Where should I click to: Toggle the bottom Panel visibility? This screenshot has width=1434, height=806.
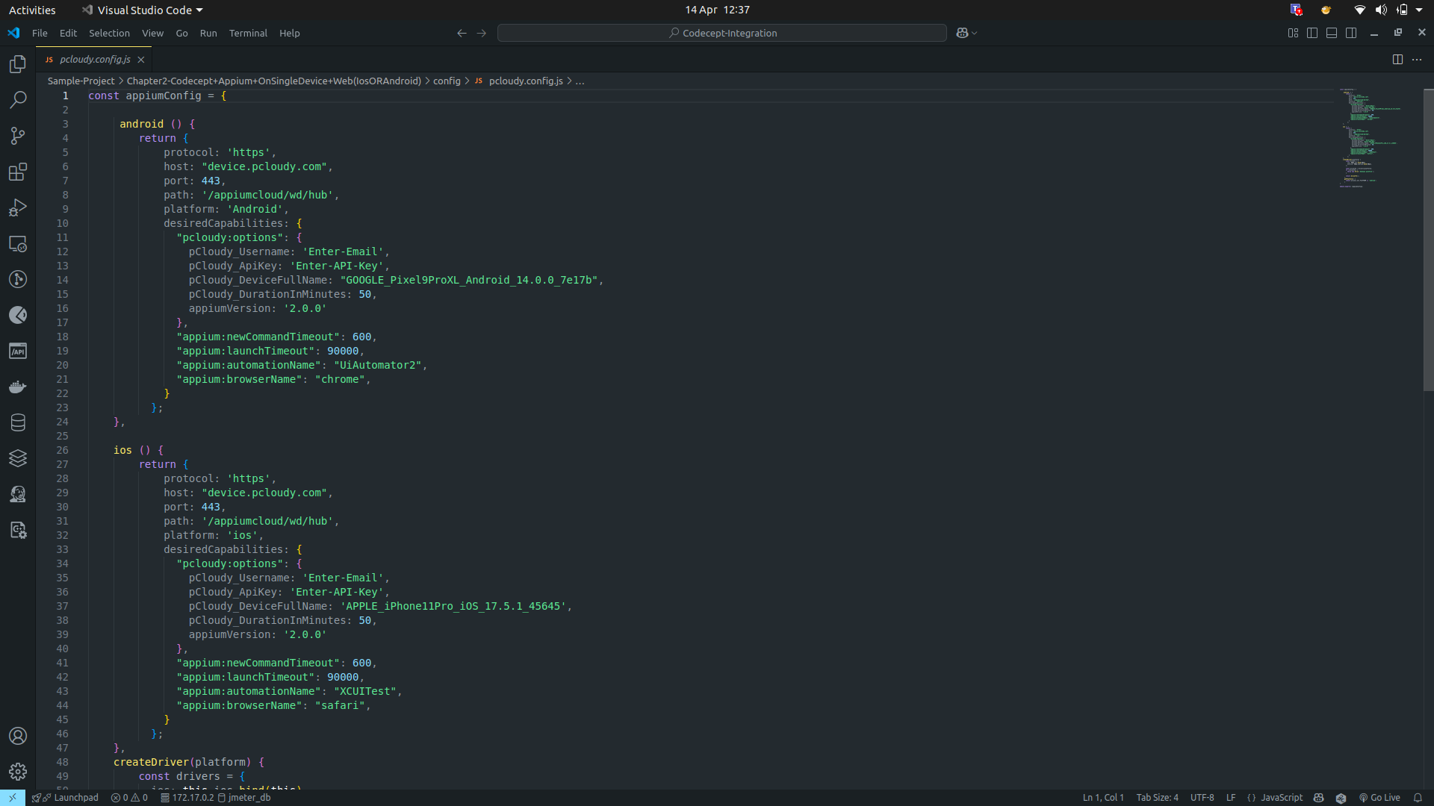point(1332,33)
